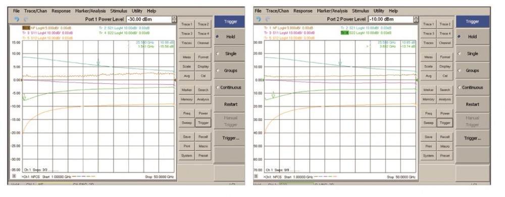Open Marker/Analysis menu in left window
Viewport: 505px width, 197px height.
point(90,11)
